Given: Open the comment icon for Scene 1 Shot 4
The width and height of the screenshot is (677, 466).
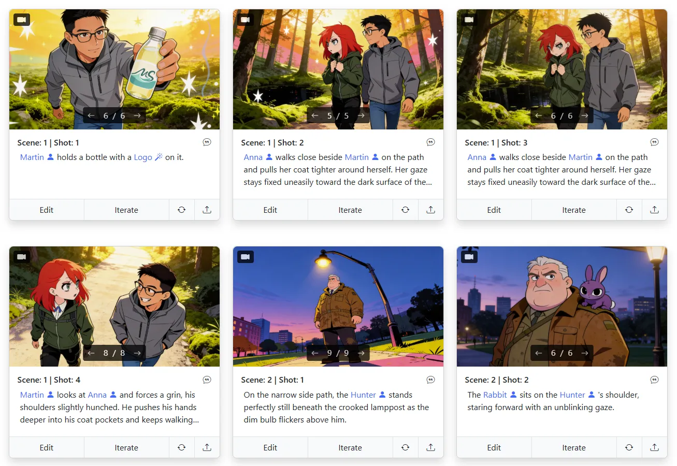Looking at the screenshot, I should (x=207, y=380).
